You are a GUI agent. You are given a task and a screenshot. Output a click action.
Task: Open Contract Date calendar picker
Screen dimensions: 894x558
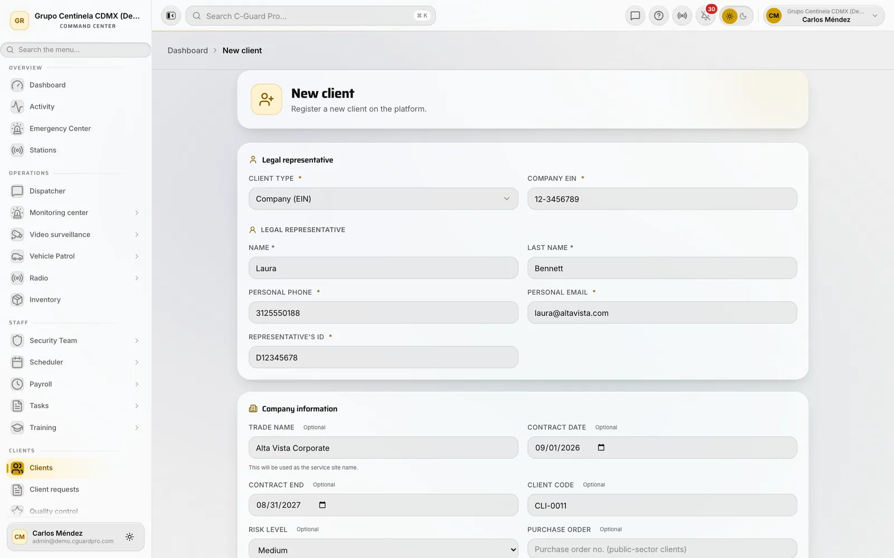click(601, 448)
